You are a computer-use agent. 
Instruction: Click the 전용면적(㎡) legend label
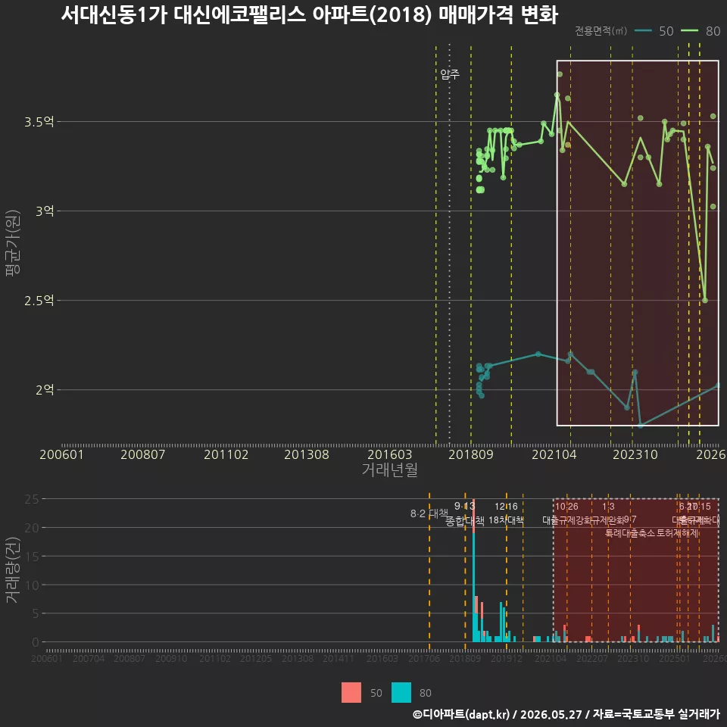601,30
